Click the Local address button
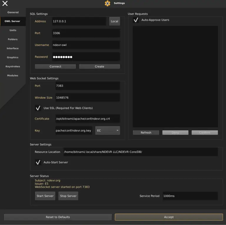This screenshot has width=226, height=225. pos(114,21)
